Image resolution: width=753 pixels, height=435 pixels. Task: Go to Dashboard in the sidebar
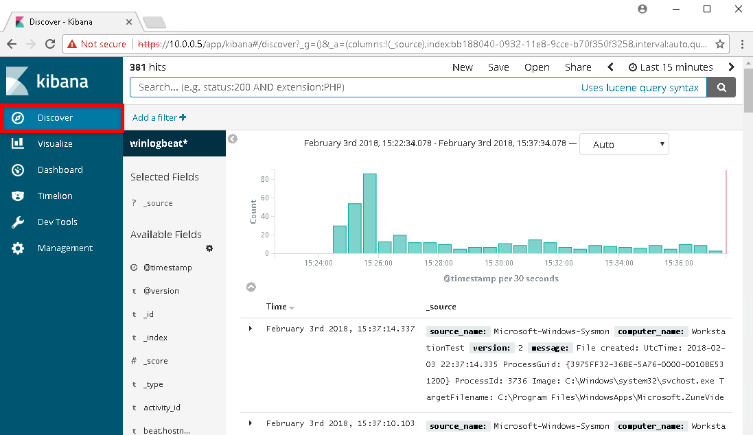click(x=60, y=169)
